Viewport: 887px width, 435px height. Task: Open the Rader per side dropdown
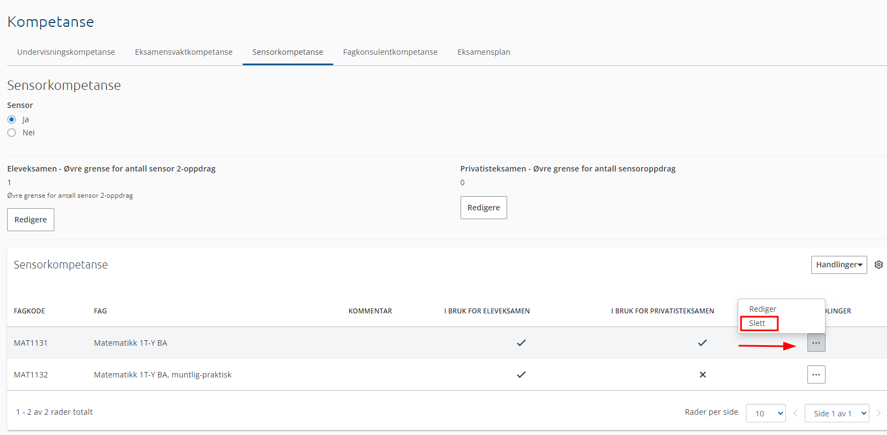tap(766, 413)
